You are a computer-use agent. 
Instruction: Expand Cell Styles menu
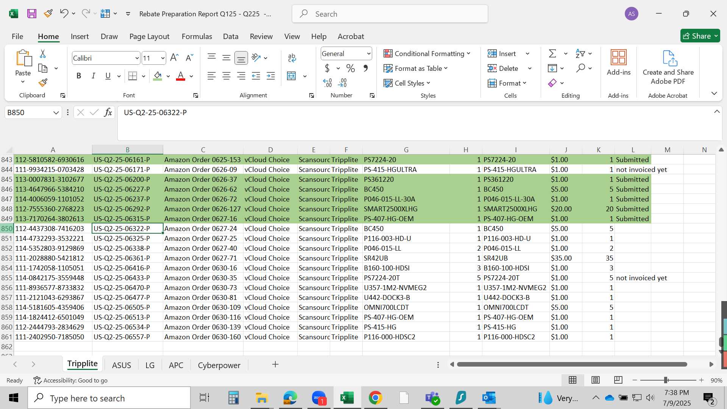point(407,83)
